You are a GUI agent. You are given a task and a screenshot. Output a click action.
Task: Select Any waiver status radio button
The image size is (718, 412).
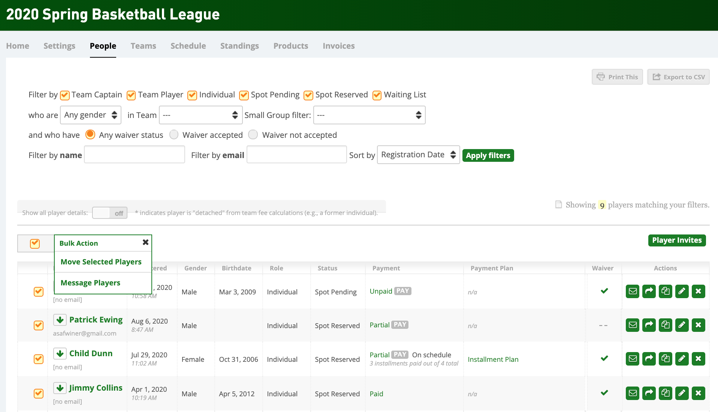pos(90,134)
